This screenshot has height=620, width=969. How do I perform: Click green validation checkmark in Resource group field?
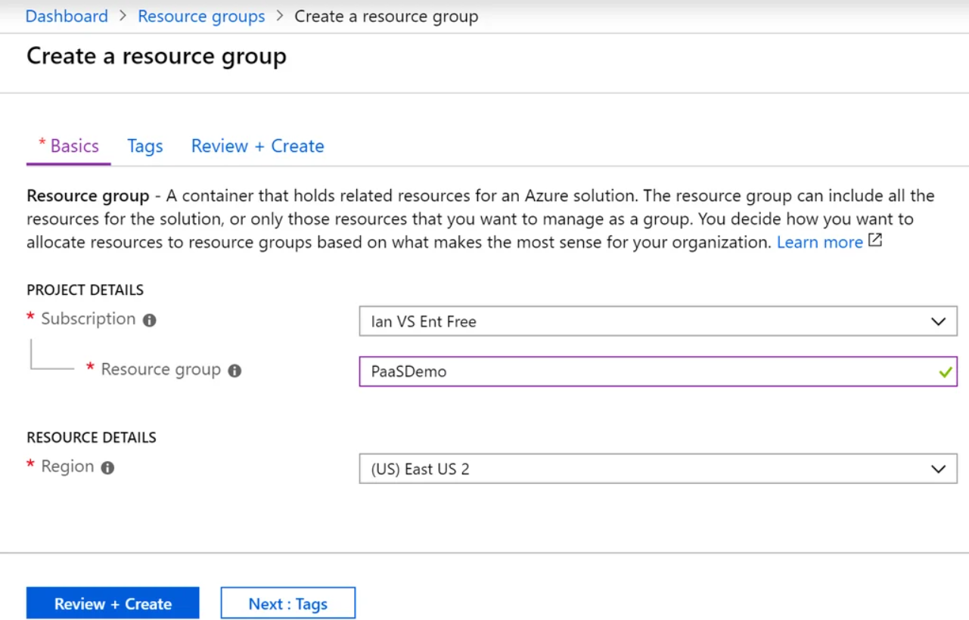[x=945, y=372]
